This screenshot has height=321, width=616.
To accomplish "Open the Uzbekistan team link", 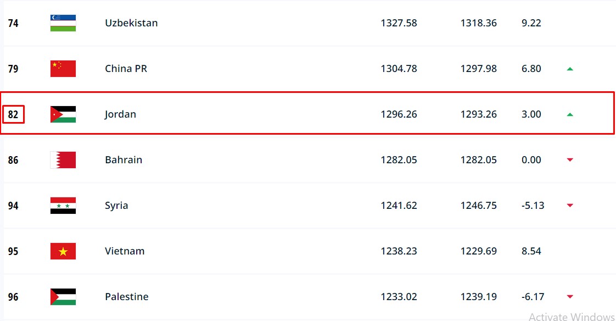I will click(131, 23).
